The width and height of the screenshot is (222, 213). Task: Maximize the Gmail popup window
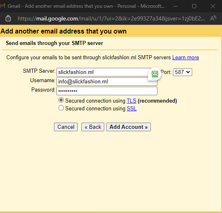[194, 6]
